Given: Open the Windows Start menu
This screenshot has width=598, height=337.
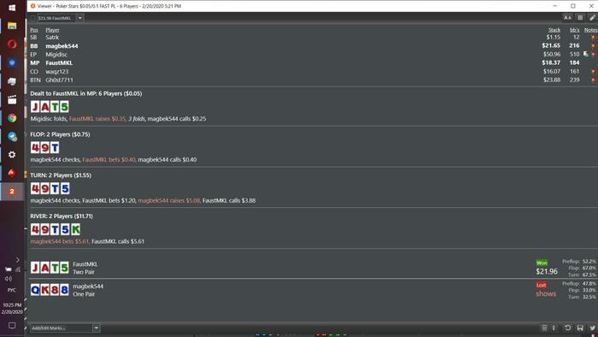Looking at the screenshot, I should tap(12, 8).
